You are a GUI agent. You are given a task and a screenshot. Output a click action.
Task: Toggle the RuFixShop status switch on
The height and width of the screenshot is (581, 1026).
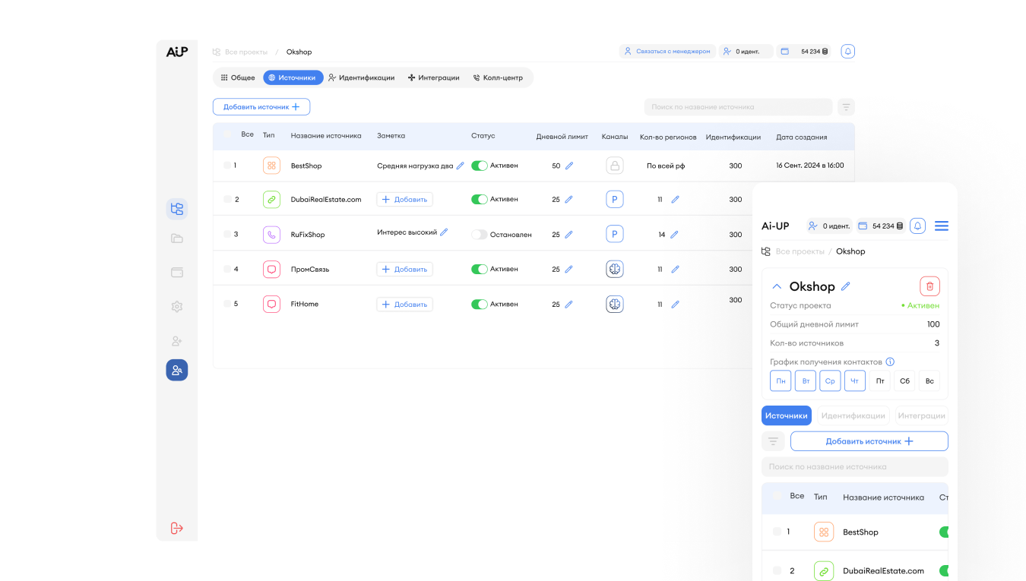tap(479, 235)
